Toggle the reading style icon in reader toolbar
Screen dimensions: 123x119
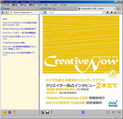108,112
